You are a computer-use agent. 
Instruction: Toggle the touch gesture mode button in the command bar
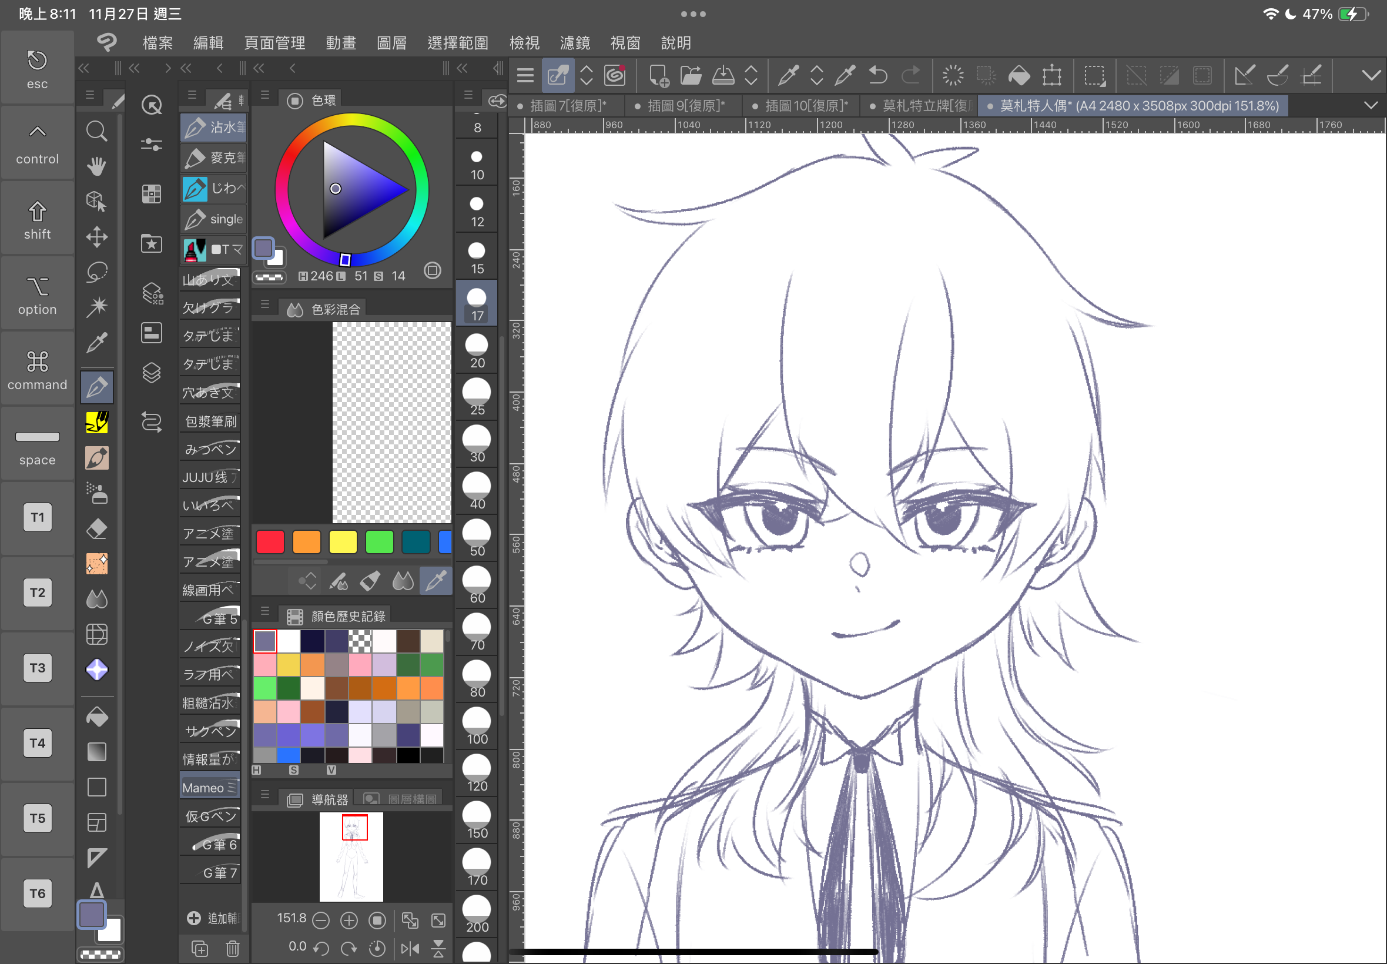[557, 75]
